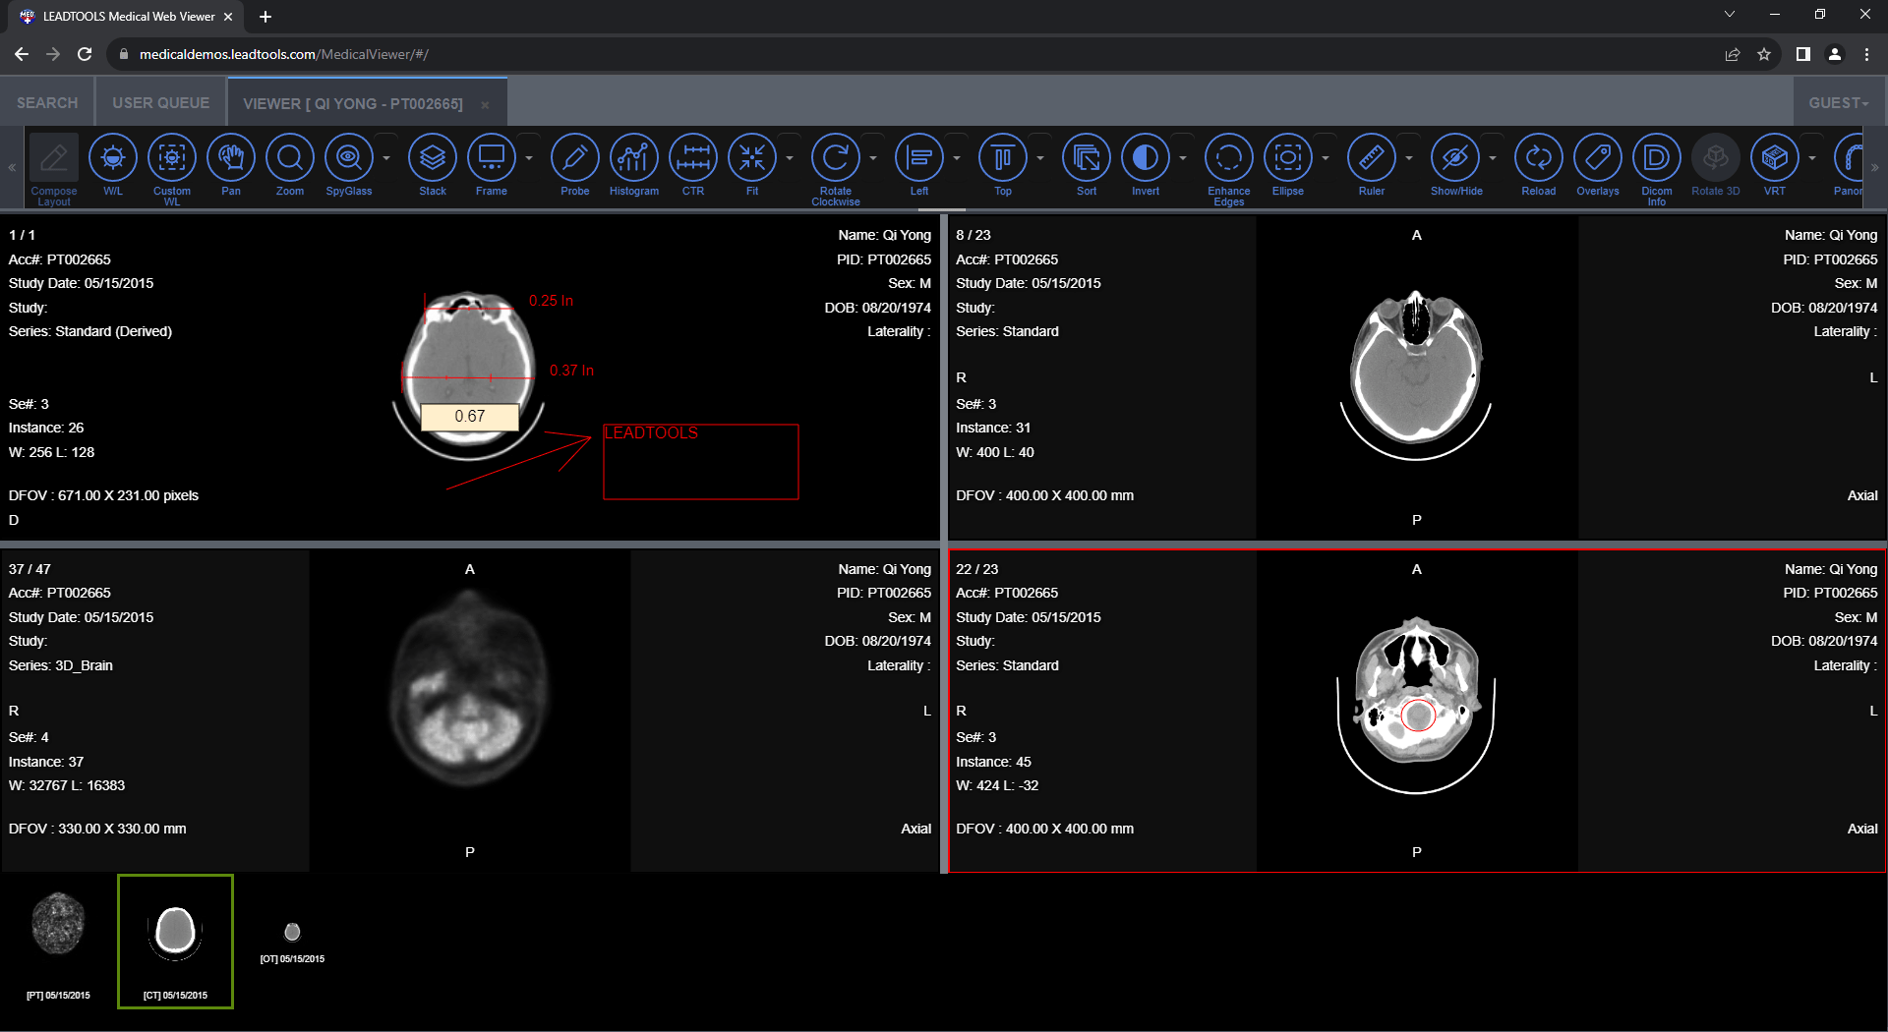Switch to the USER QUEUE tab
The width and height of the screenshot is (1888, 1032).
point(160,102)
